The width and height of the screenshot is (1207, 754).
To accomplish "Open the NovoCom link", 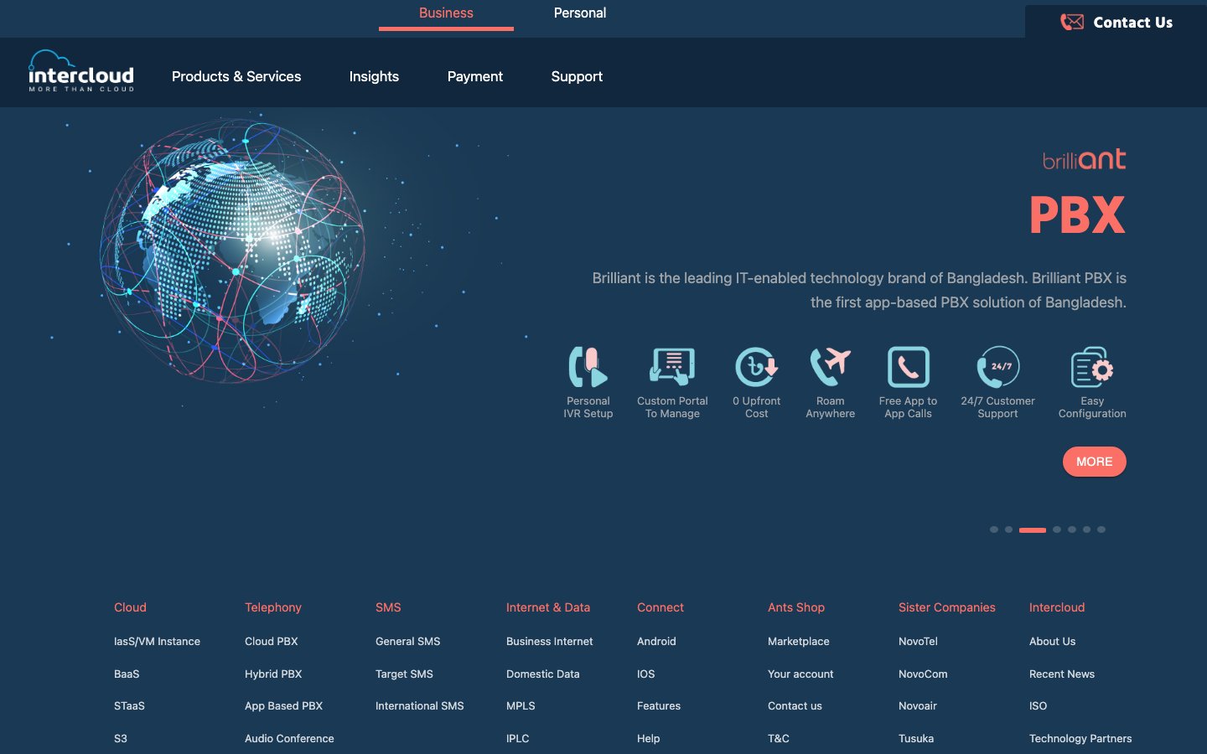I will pyautogui.click(x=923, y=674).
